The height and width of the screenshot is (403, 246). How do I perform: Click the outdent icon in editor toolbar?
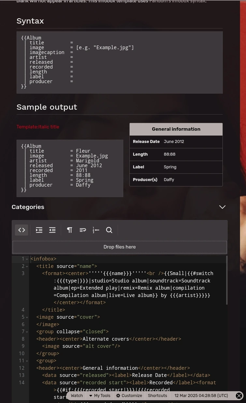click(x=52, y=230)
